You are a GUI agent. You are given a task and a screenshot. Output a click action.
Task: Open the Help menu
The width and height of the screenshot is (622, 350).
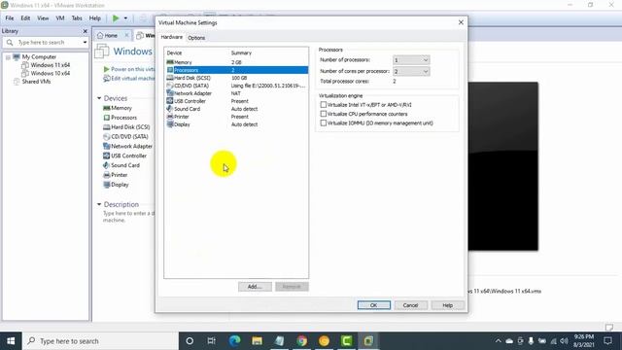point(95,18)
